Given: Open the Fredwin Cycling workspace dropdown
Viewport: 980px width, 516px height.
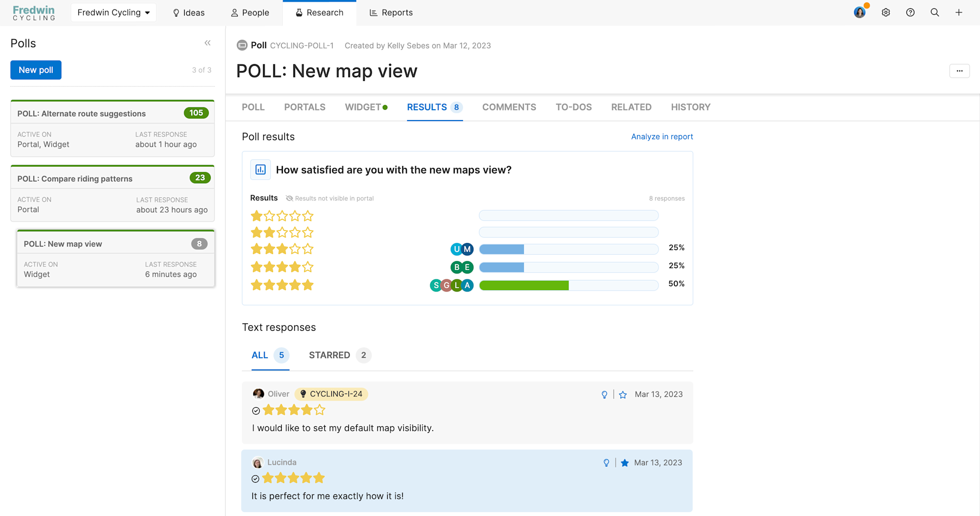Looking at the screenshot, I should (113, 12).
